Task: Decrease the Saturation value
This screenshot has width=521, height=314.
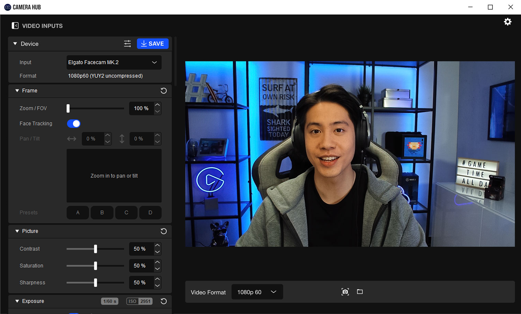Action: pos(157,269)
